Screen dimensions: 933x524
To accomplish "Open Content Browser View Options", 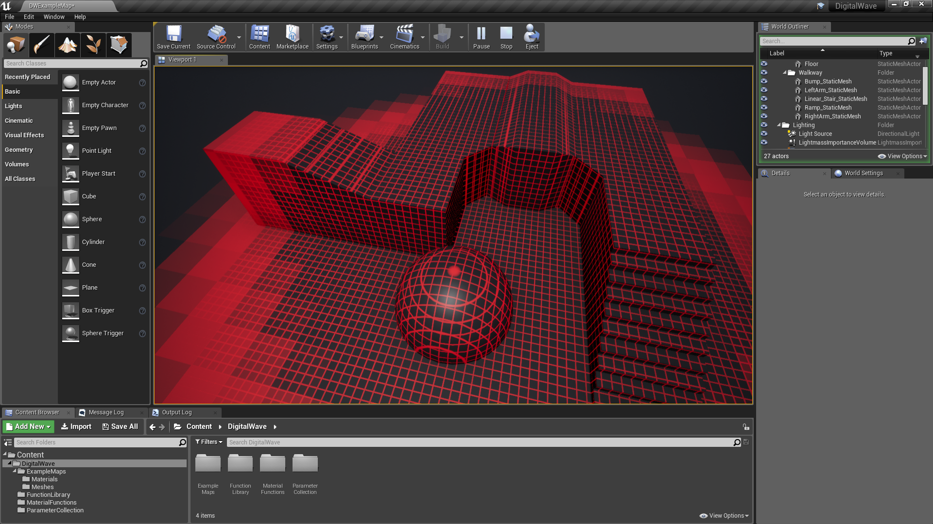I will point(724,516).
